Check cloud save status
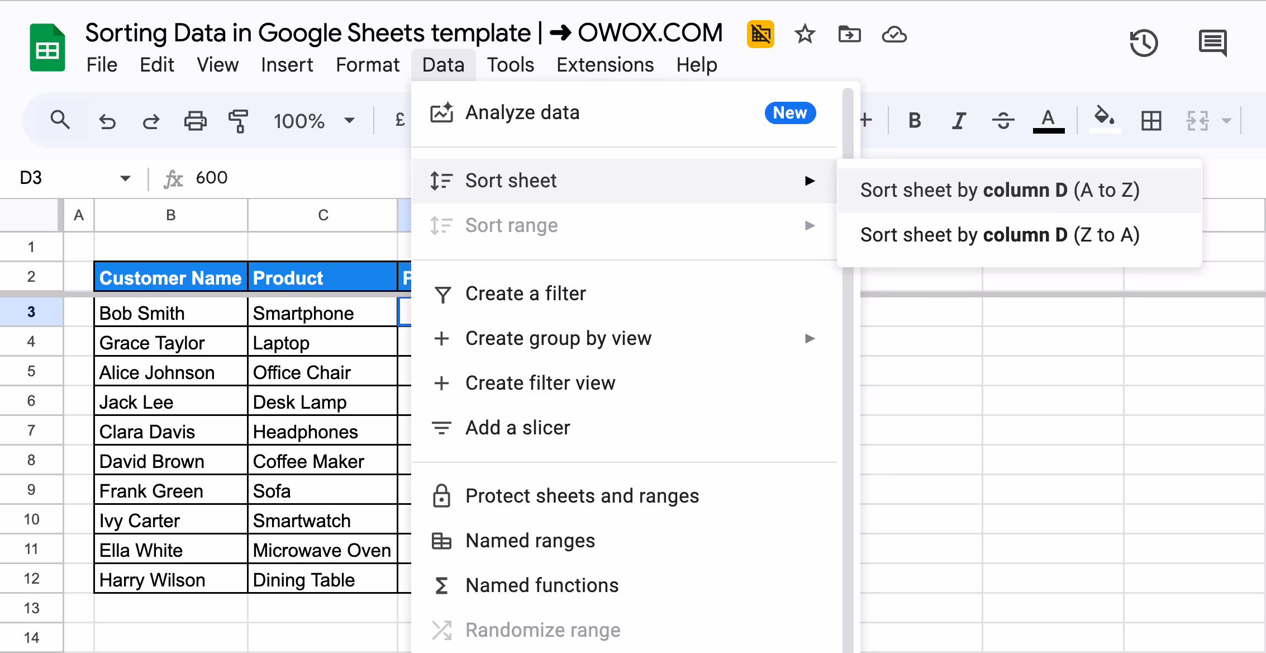Image resolution: width=1266 pixels, height=653 pixels. (894, 35)
